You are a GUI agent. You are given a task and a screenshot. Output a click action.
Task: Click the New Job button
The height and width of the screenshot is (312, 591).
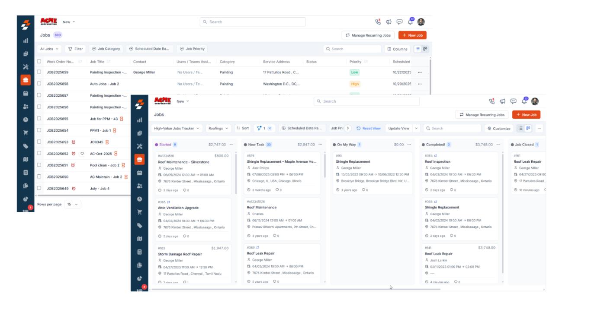pos(526,115)
